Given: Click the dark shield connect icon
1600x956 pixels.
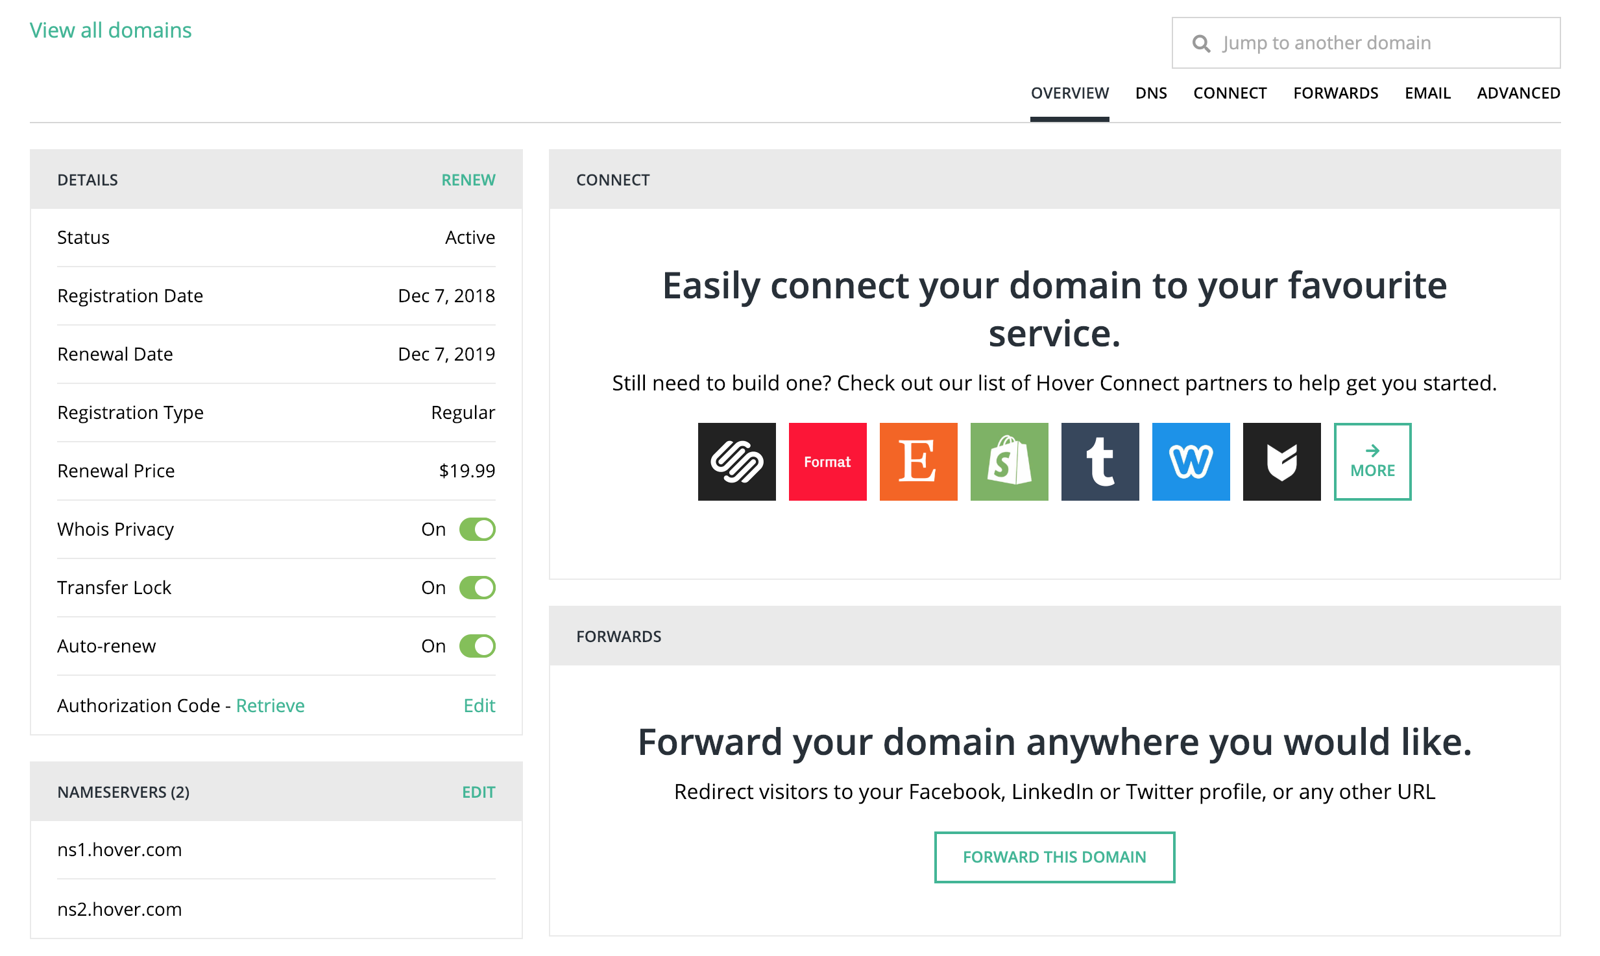Looking at the screenshot, I should point(1281,461).
